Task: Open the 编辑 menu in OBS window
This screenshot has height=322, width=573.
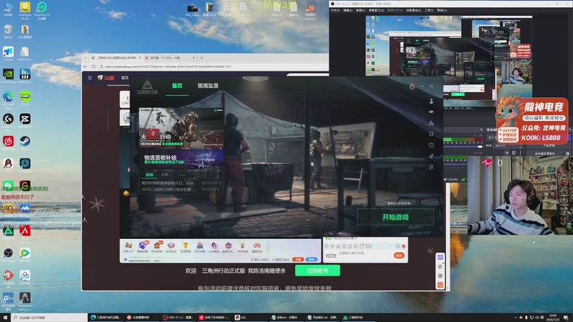Action: click(347, 10)
